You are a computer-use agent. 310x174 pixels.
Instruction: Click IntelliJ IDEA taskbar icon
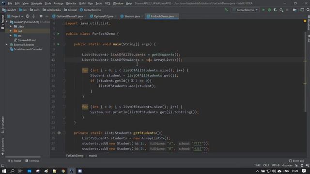pyautogui.click(x=71, y=171)
